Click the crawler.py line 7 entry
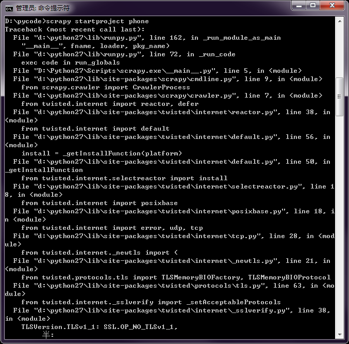The width and height of the screenshot is (349, 344). pyautogui.click(x=168, y=96)
